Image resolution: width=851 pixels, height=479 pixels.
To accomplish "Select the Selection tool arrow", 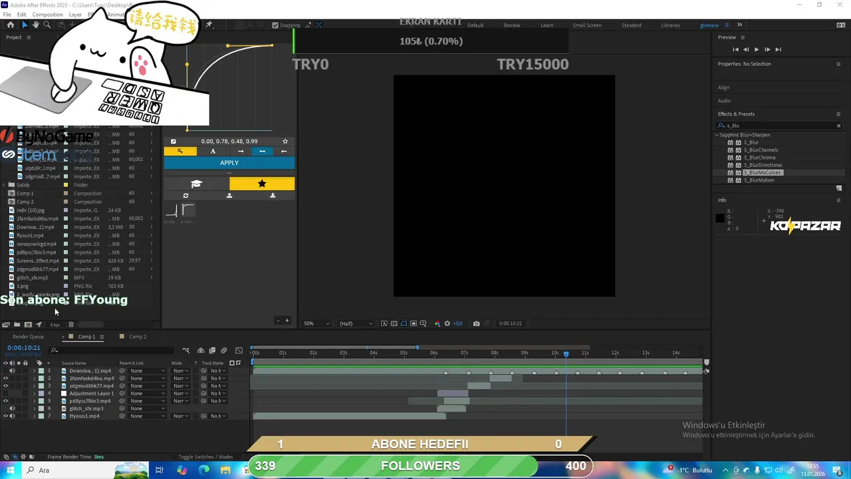I will (x=24, y=25).
